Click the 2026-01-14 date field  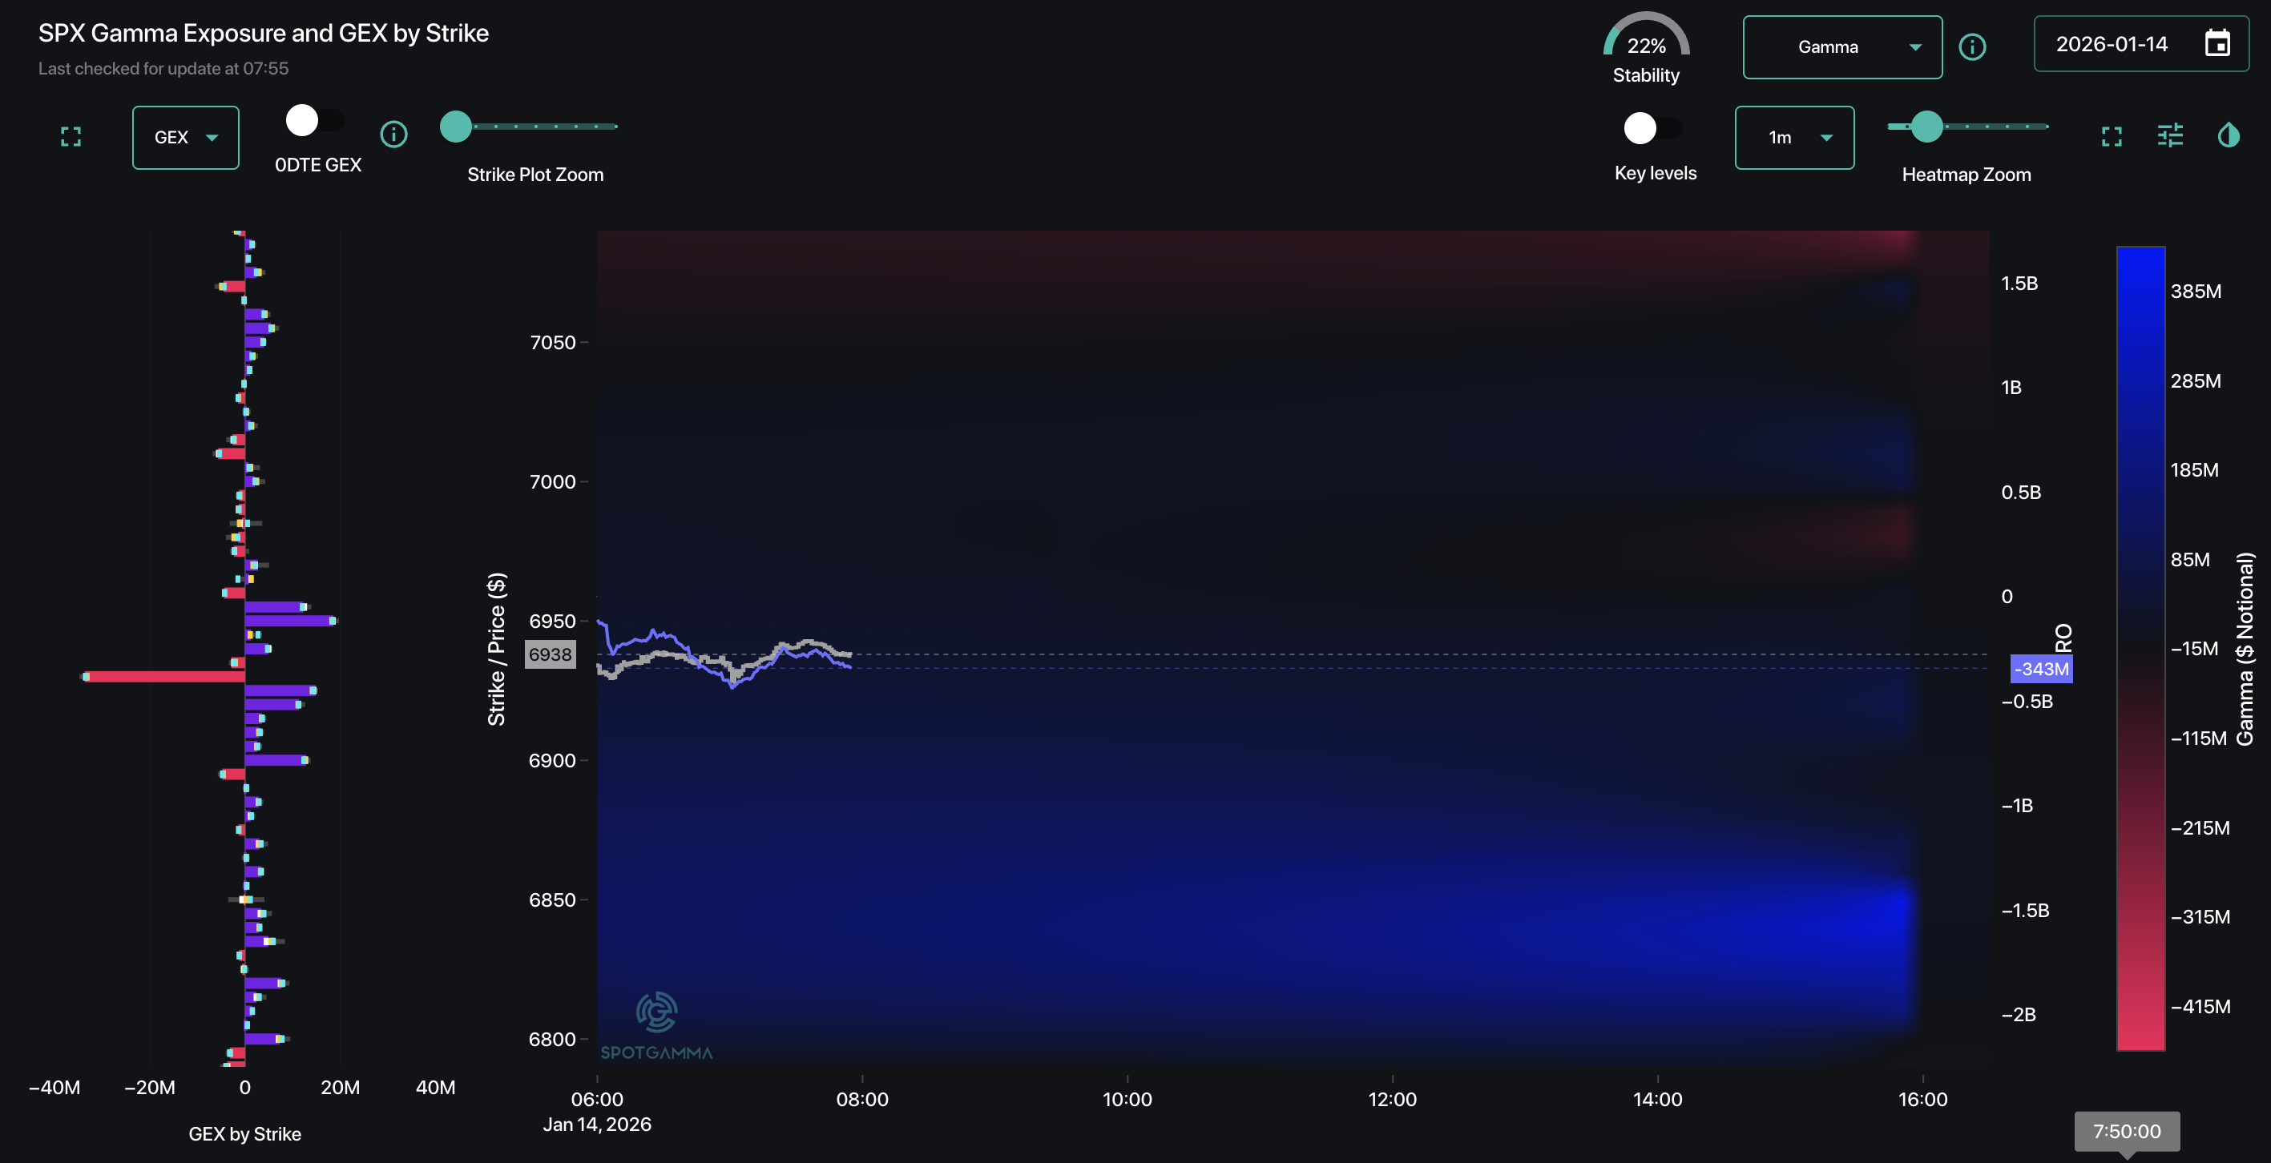pos(2112,44)
